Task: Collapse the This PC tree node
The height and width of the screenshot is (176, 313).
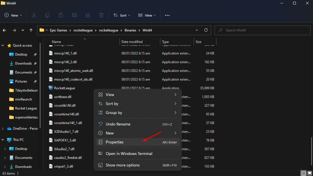Action: 3,140
